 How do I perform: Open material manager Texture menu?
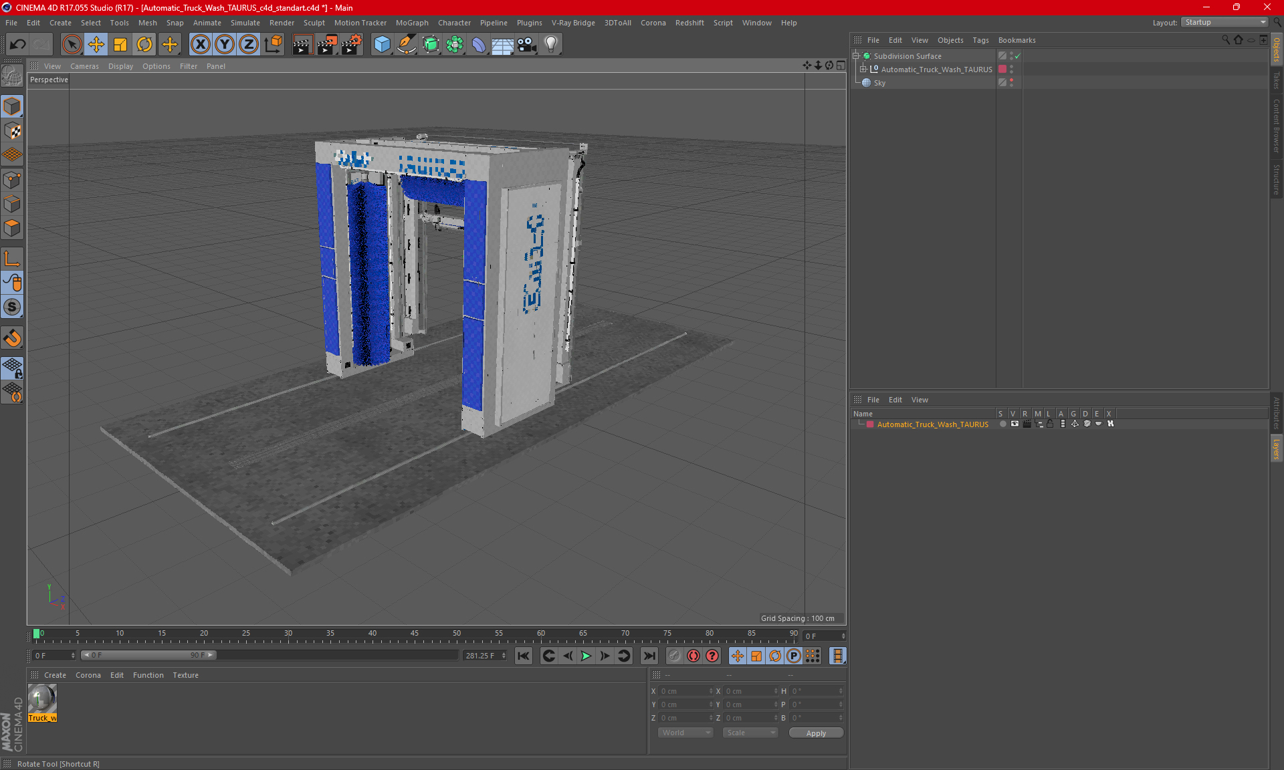pos(185,675)
